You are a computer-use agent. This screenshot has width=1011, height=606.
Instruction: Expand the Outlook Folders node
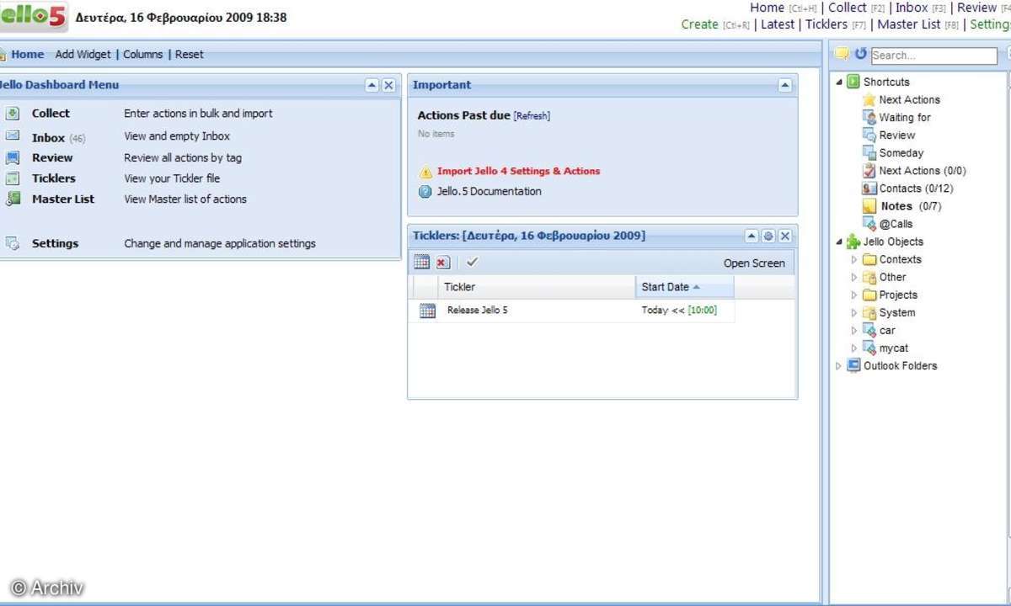coord(839,366)
